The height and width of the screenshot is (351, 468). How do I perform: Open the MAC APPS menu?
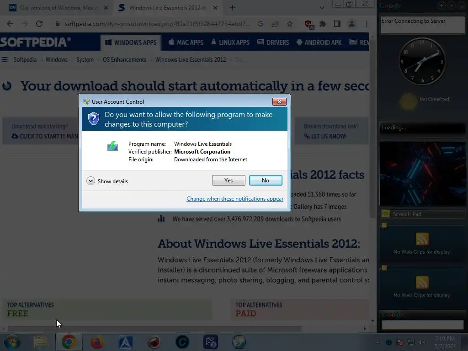(x=186, y=43)
